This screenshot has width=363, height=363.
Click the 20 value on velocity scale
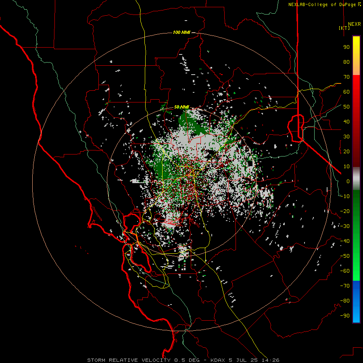(x=346, y=152)
